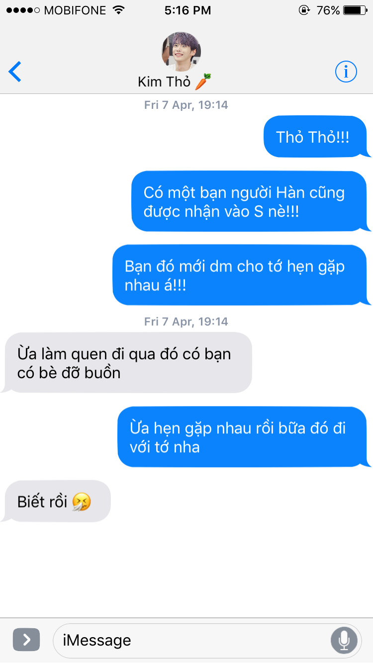
Task: Tap the 5:16 PM clock in status bar
Action: pos(187,10)
